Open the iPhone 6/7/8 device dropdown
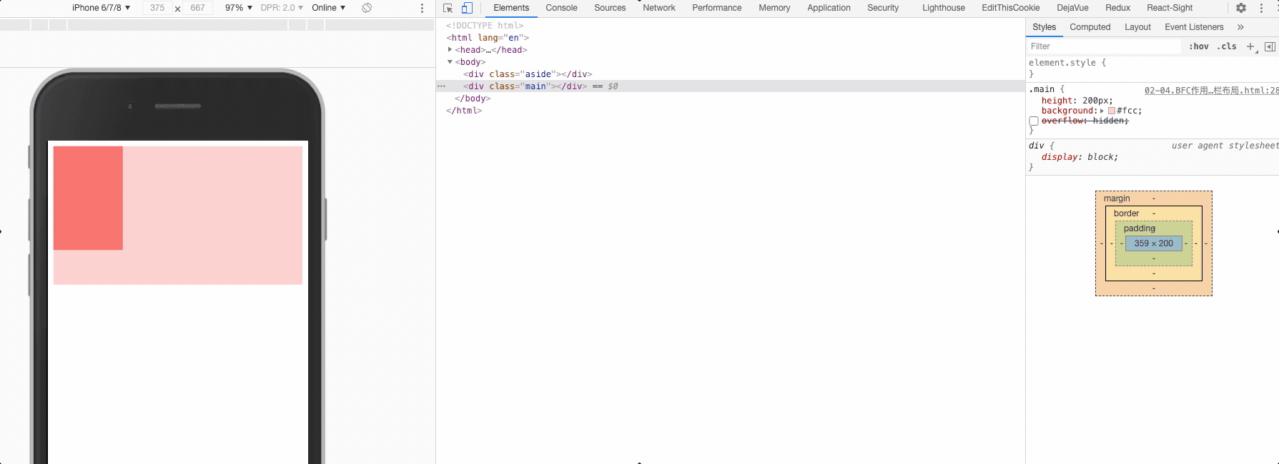 tap(101, 8)
